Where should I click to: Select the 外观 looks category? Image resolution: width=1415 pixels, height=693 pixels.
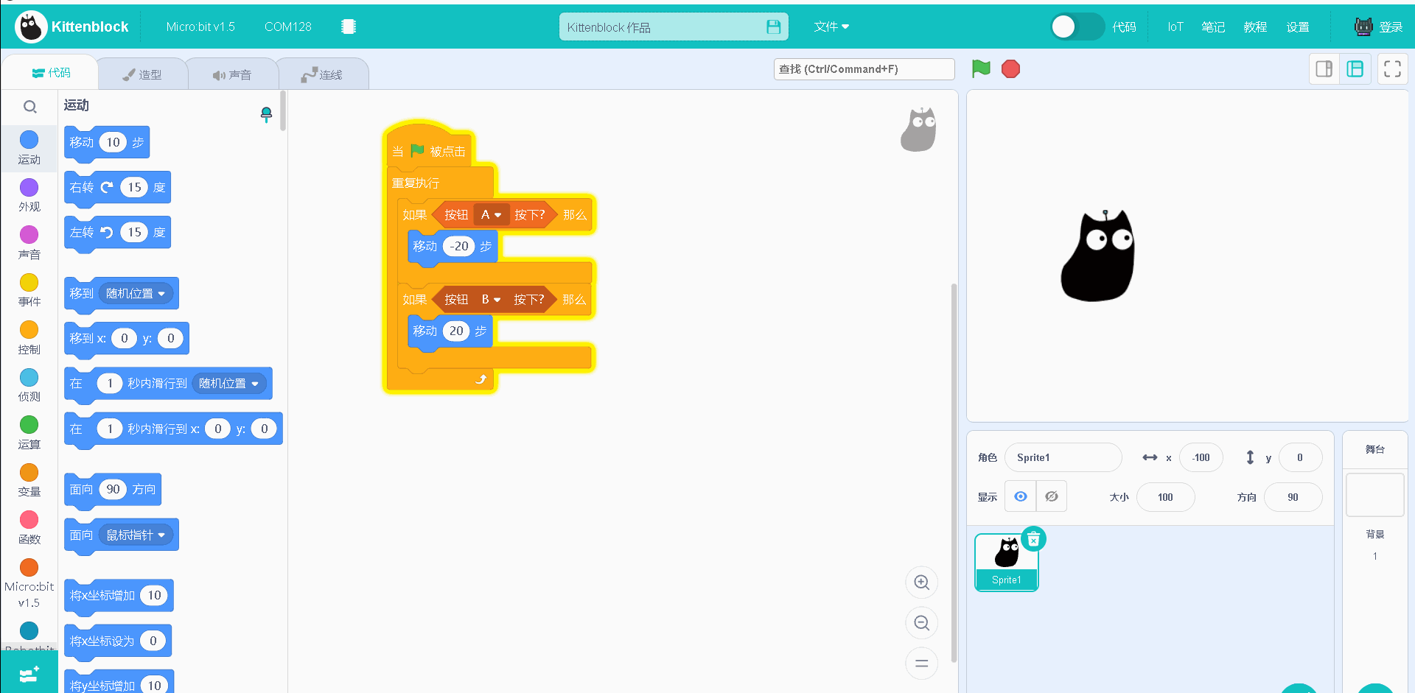29,195
